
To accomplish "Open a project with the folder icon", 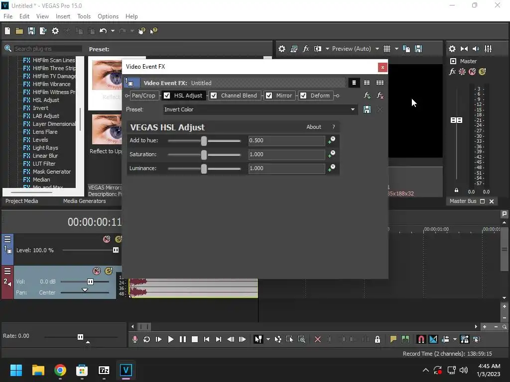I will [19, 31].
